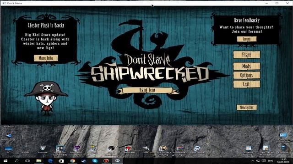Open the Premiere Pro desktop shortcut
This screenshot has width=293, height=164.
tap(76, 150)
